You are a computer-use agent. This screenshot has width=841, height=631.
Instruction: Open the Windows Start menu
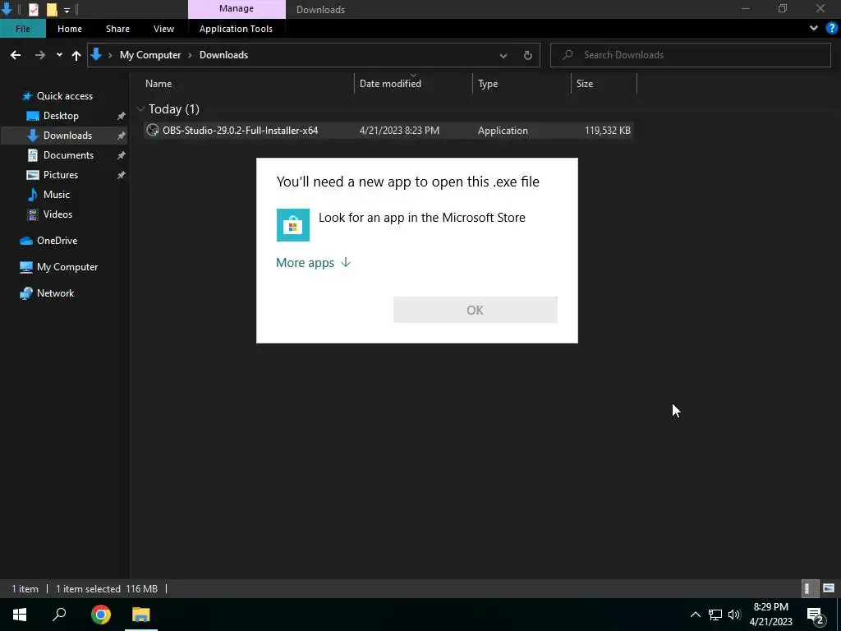click(20, 615)
